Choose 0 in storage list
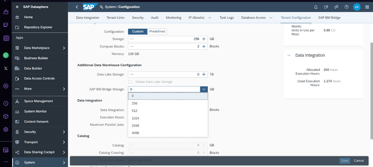 [x=168, y=96]
